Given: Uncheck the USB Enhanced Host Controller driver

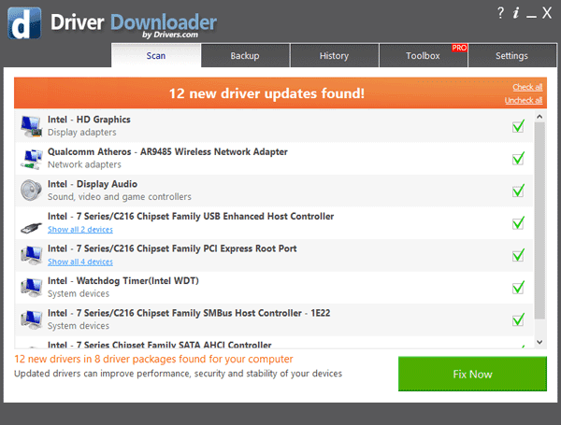Looking at the screenshot, I should [518, 222].
